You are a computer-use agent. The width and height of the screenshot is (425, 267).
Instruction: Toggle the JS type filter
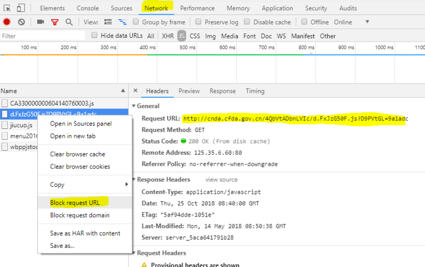click(182, 36)
